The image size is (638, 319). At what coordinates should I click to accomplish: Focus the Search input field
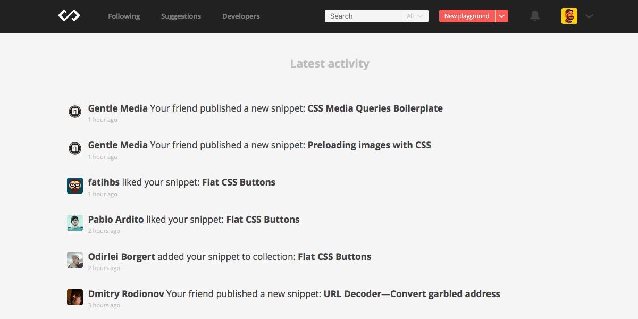(x=363, y=16)
